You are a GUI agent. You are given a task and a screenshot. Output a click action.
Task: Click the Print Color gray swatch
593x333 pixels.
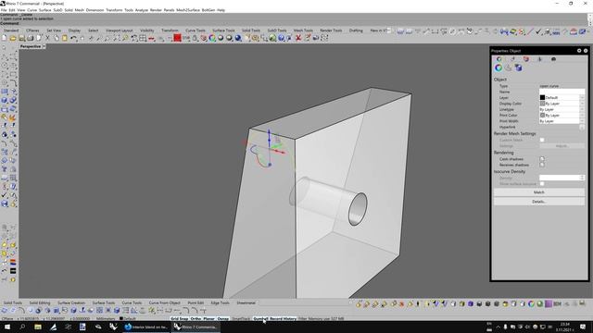coord(542,115)
